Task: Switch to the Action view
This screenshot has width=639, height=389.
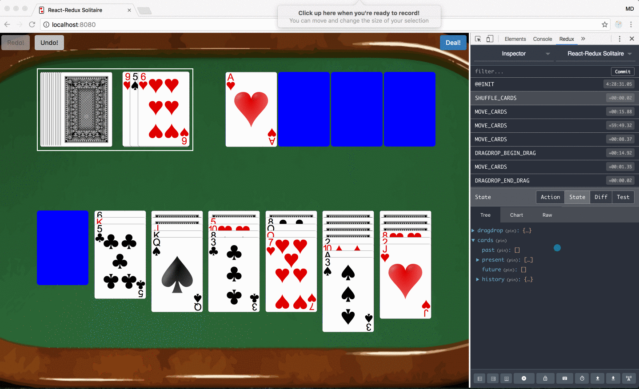Action: pyautogui.click(x=550, y=197)
